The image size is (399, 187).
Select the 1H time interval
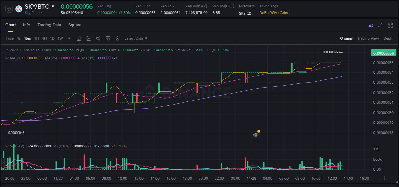36,38
